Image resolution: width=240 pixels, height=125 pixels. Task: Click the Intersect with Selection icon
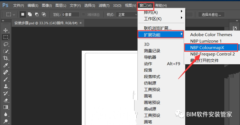coord(44,14)
